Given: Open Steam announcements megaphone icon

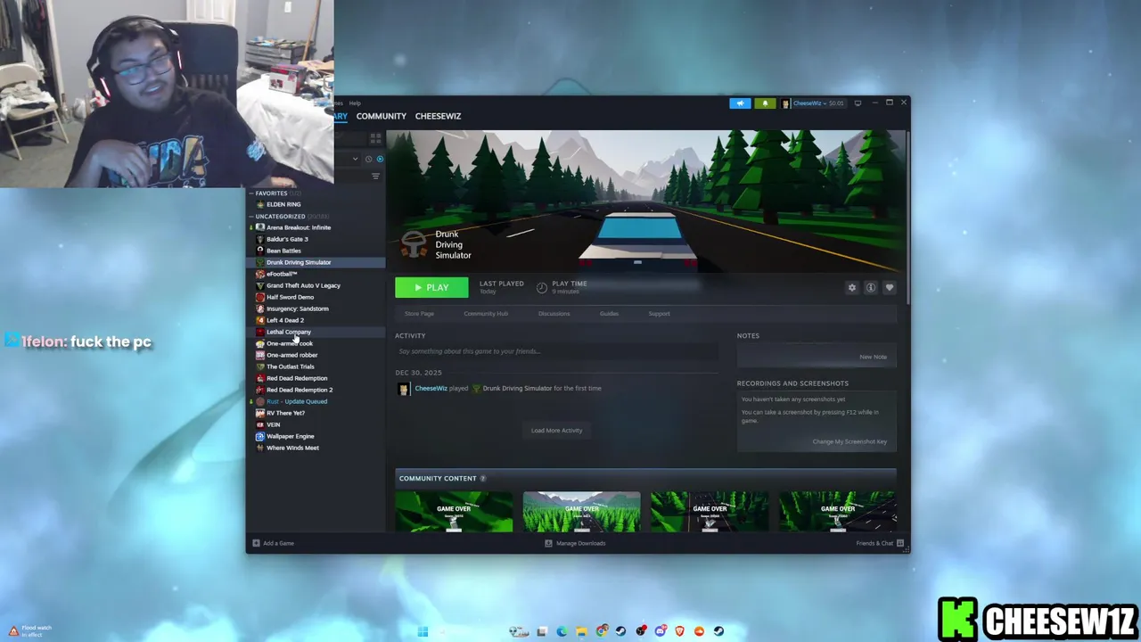Looking at the screenshot, I should 740,103.
